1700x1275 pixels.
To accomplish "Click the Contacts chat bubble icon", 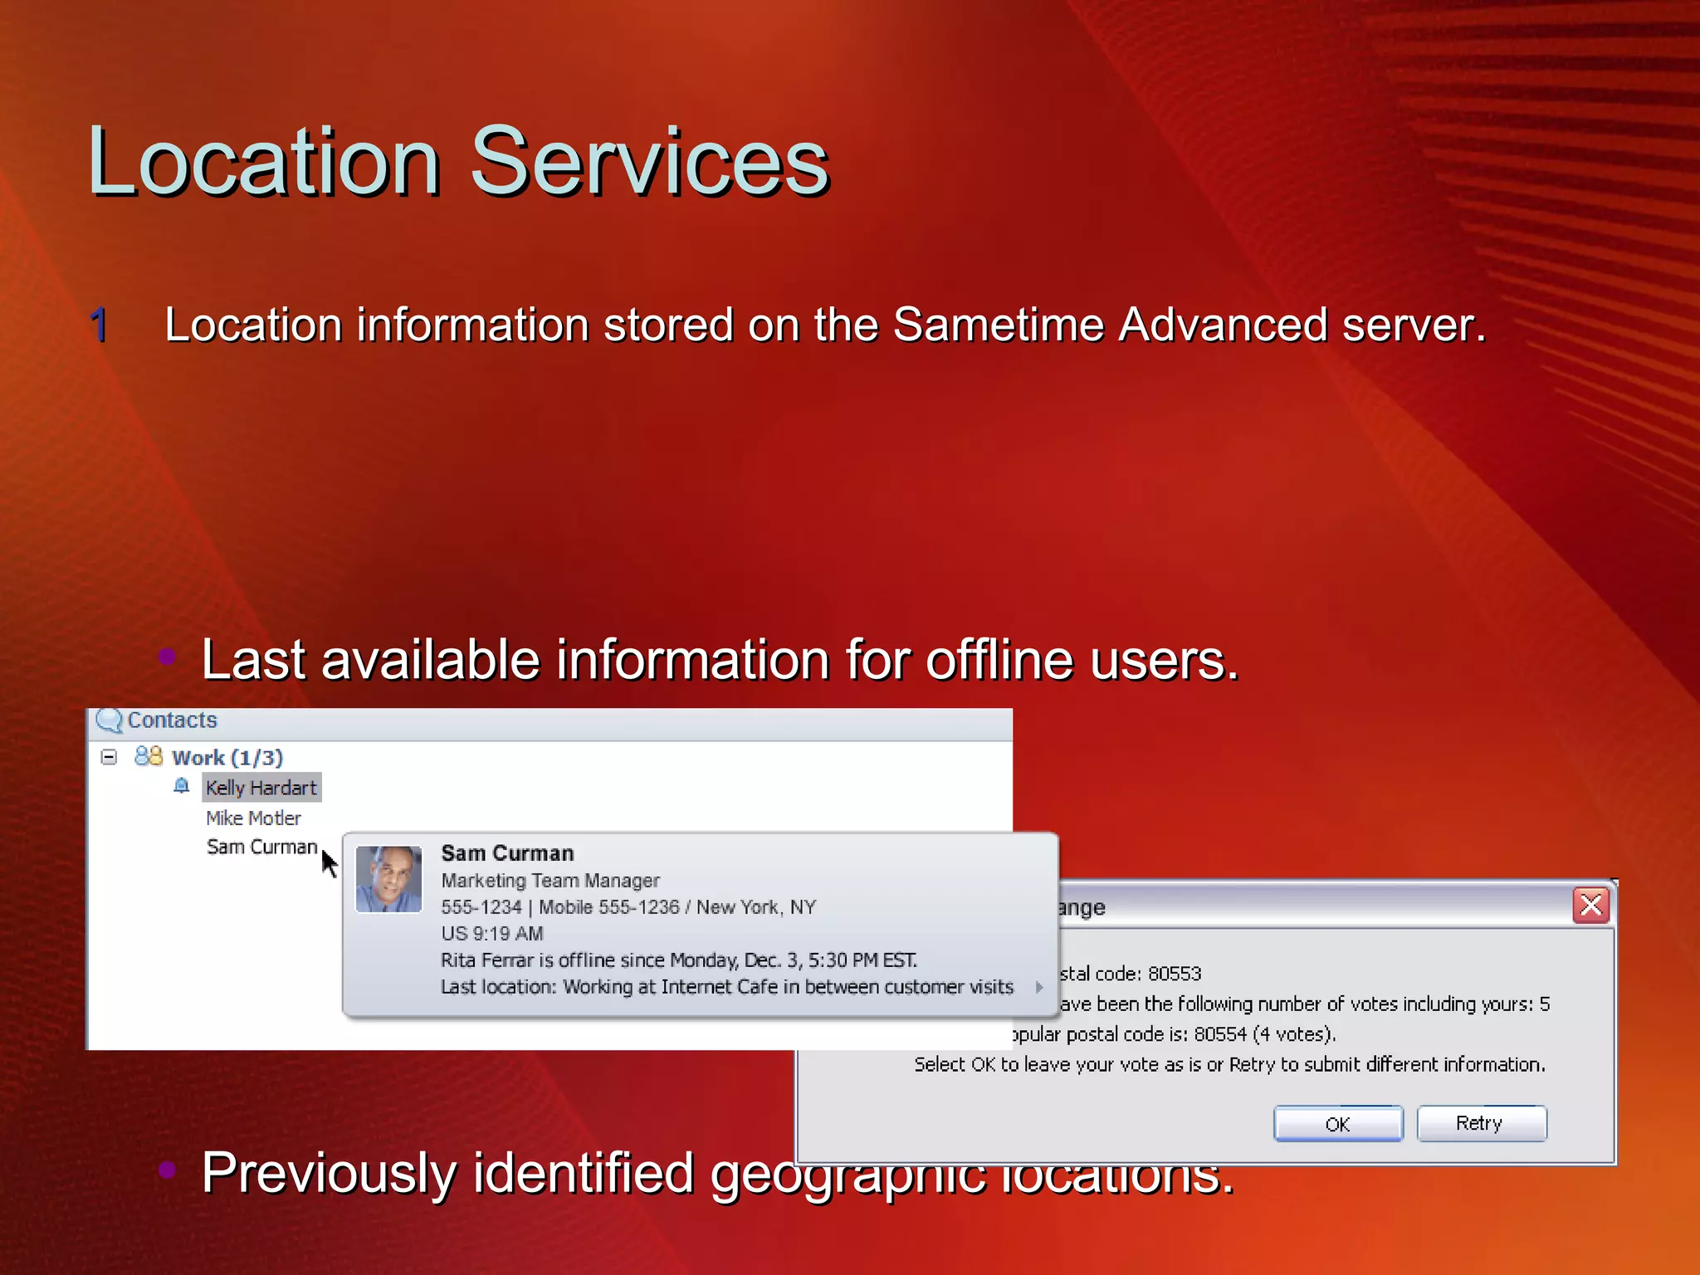I will [109, 720].
